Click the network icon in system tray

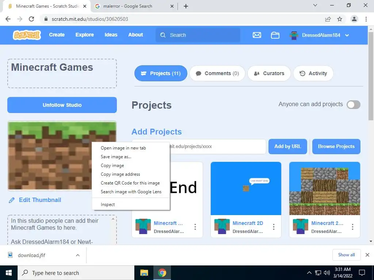pyautogui.click(x=318, y=273)
